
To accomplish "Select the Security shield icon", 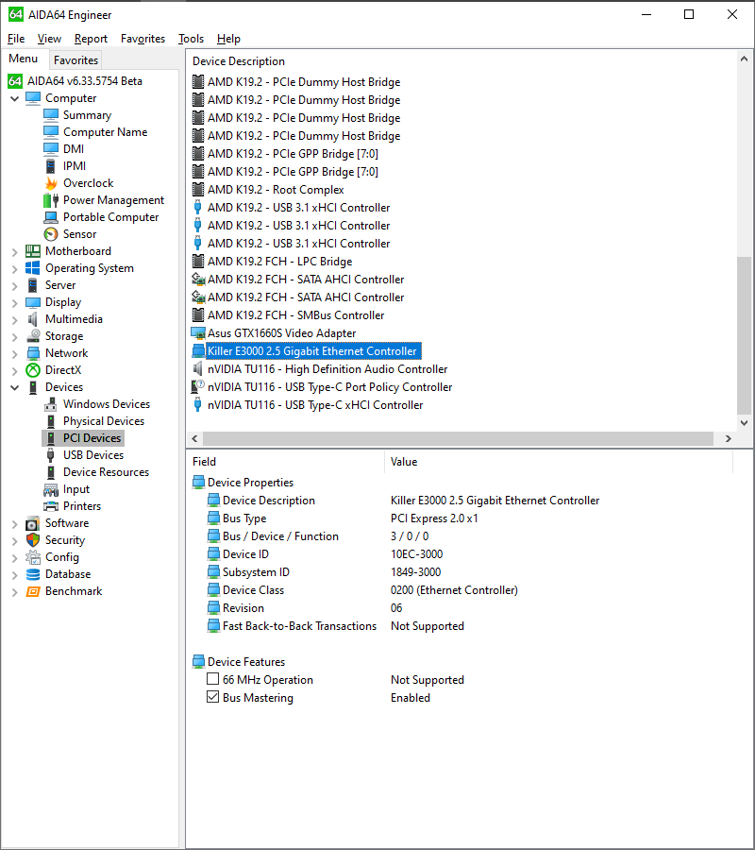I will pyautogui.click(x=33, y=540).
